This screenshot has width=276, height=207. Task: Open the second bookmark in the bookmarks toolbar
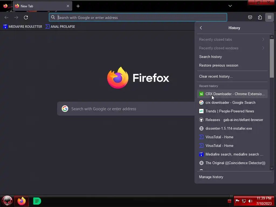[x=60, y=27]
